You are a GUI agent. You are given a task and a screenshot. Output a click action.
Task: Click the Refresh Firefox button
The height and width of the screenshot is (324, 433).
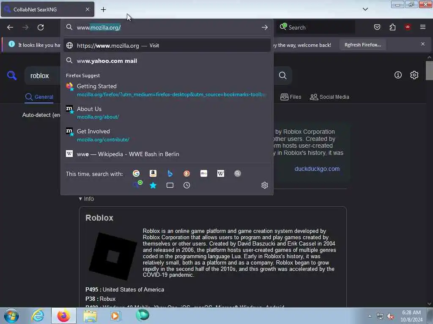(x=362, y=45)
